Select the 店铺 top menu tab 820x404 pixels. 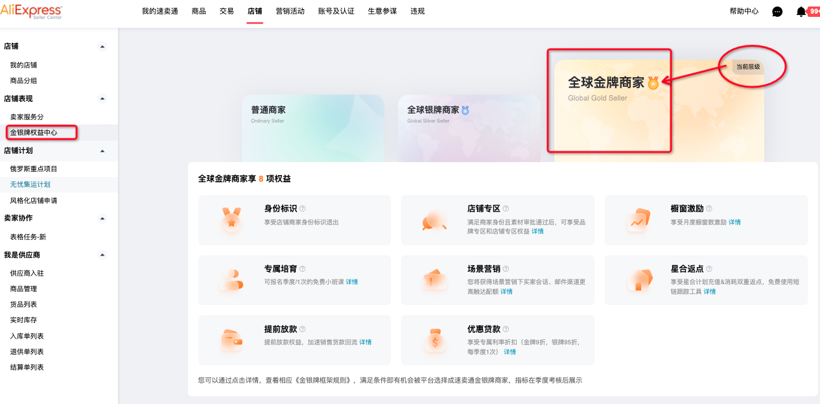pyautogui.click(x=255, y=11)
